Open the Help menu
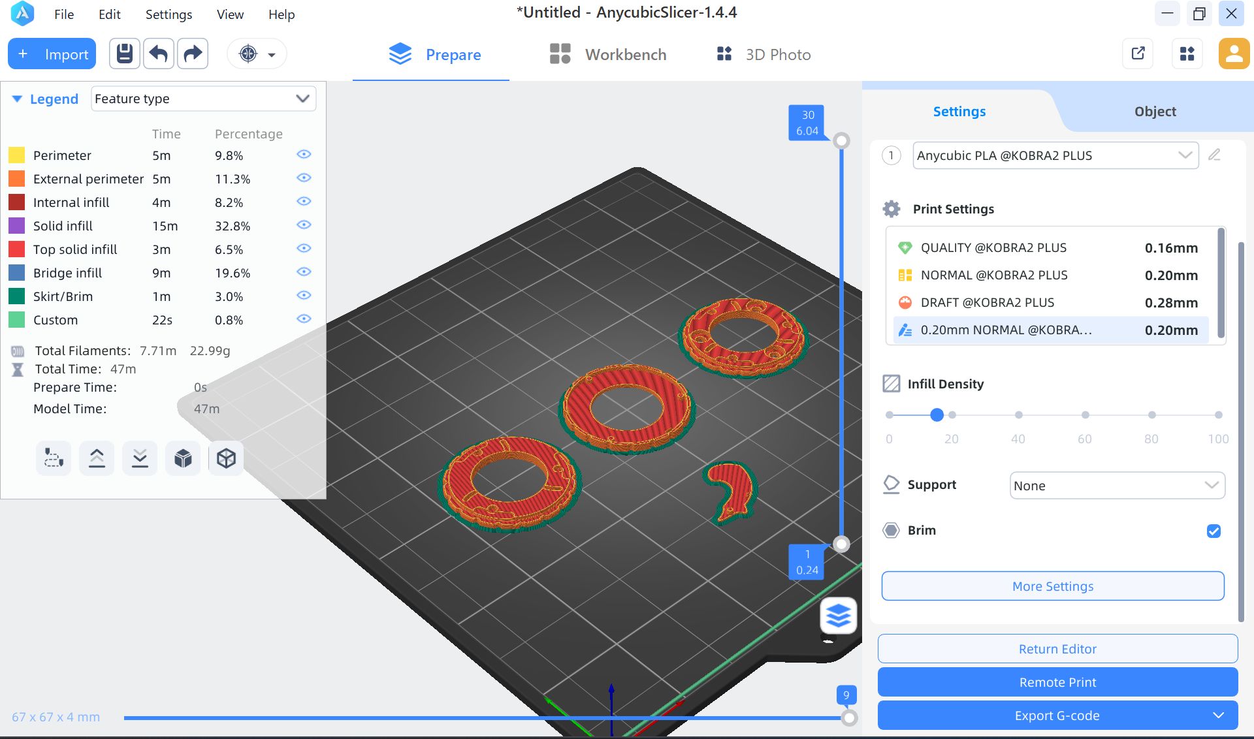This screenshot has width=1254, height=739. click(x=281, y=14)
